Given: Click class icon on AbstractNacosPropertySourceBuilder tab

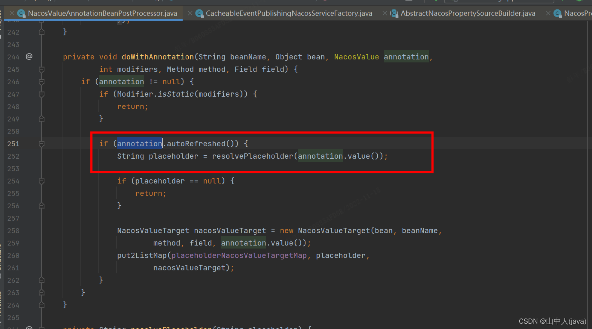Looking at the screenshot, I should (x=394, y=14).
